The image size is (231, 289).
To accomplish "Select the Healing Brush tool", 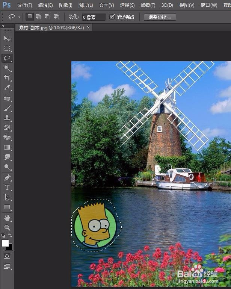I will pos(7,98).
